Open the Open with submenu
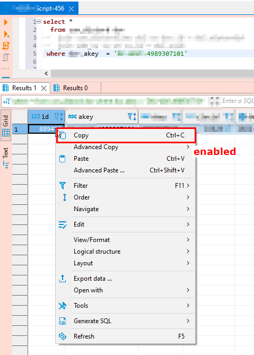This screenshot has height=355, width=254. tap(126, 290)
